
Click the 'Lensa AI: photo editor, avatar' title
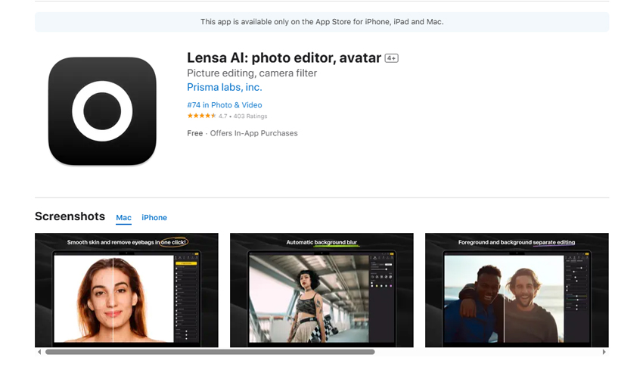[x=284, y=58]
